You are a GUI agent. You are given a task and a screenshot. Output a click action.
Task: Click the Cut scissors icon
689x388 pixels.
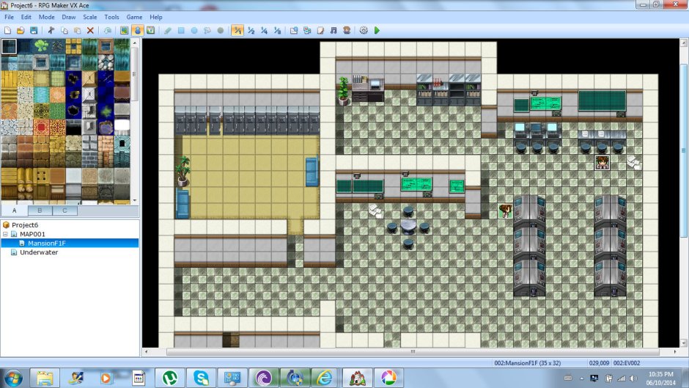pyautogui.click(x=51, y=30)
